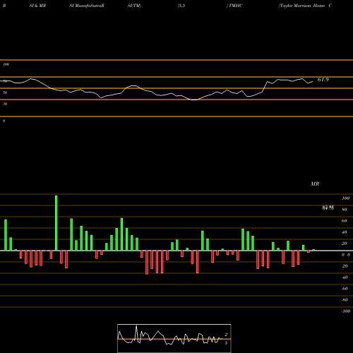This screenshot has width=353, height=353.
Task: Click the MR axis label 100 on the right
Action: (x=345, y=198)
